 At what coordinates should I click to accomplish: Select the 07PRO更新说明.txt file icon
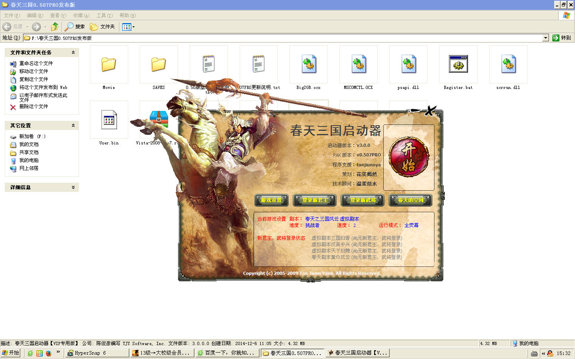pos(258,64)
